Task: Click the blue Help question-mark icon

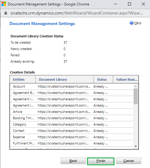Action: tap(132, 23)
